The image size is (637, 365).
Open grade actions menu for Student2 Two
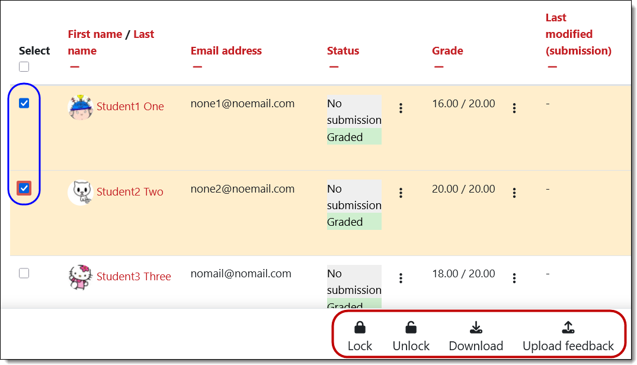(x=514, y=193)
